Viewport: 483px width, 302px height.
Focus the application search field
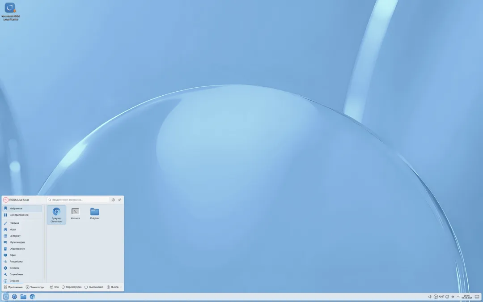[x=78, y=200]
